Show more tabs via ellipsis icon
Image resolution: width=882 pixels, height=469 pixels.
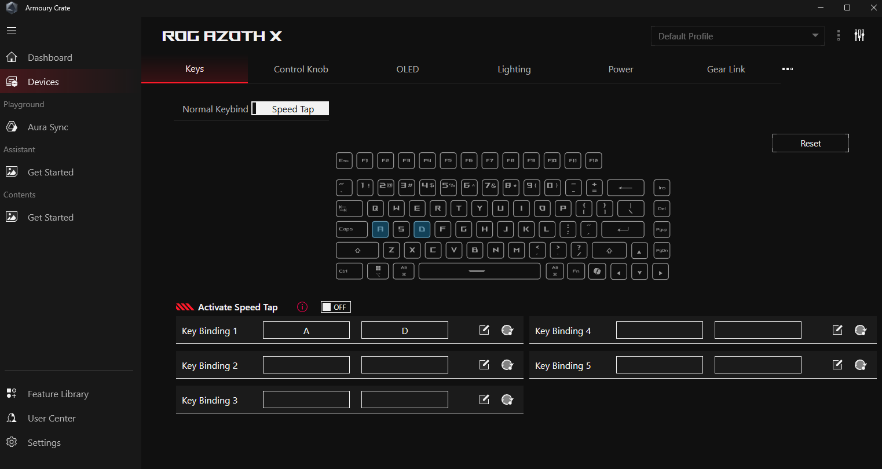[x=787, y=69]
